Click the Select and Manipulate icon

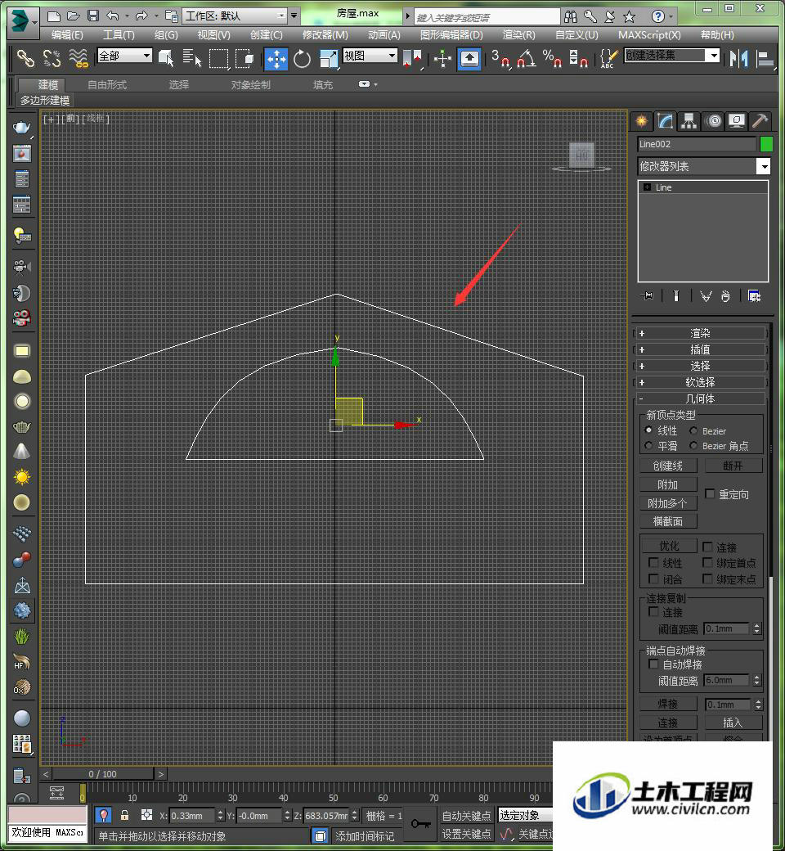click(442, 58)
